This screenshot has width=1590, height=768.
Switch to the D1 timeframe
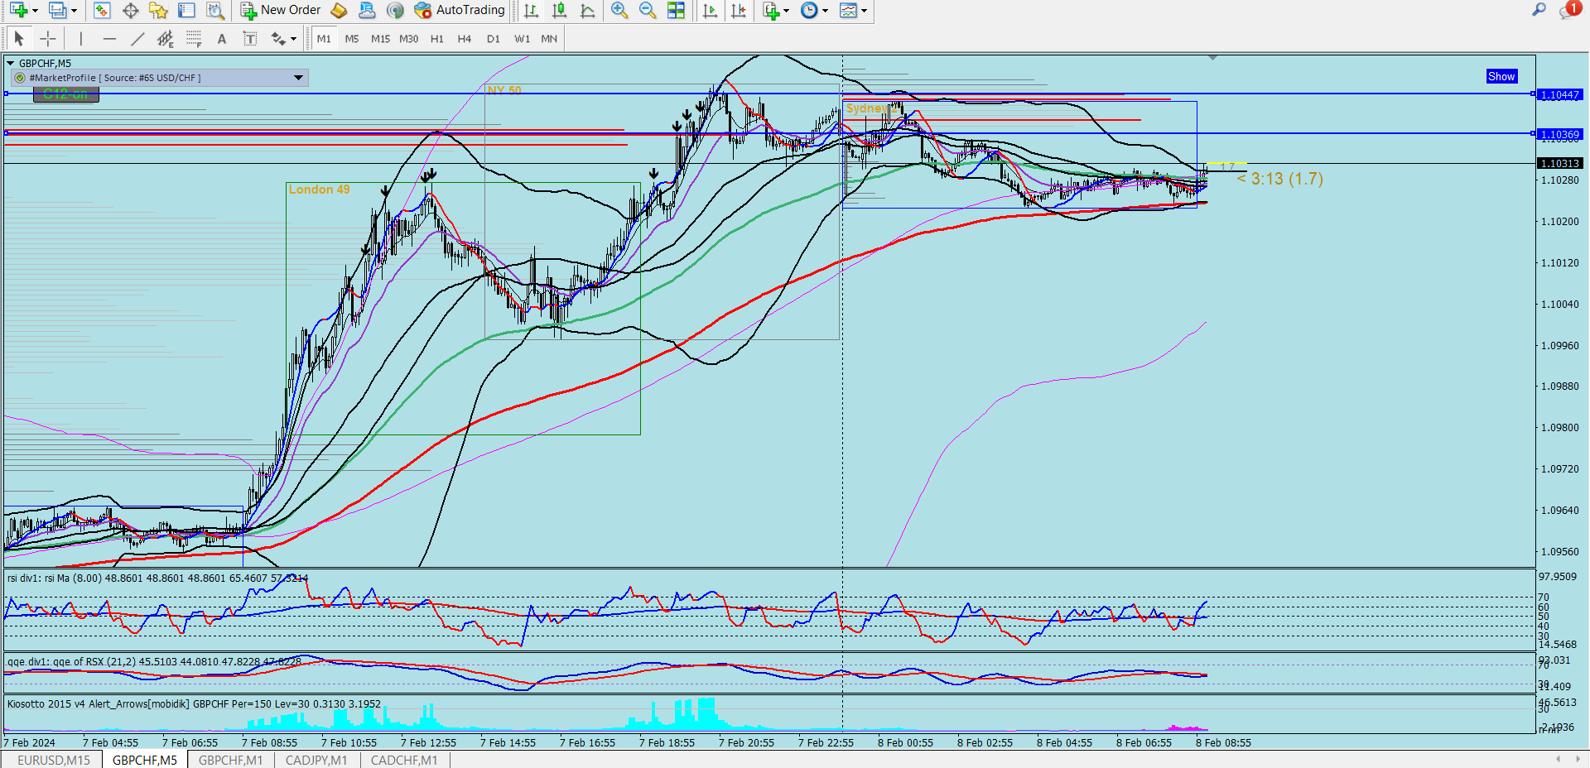tap(493, 39)
